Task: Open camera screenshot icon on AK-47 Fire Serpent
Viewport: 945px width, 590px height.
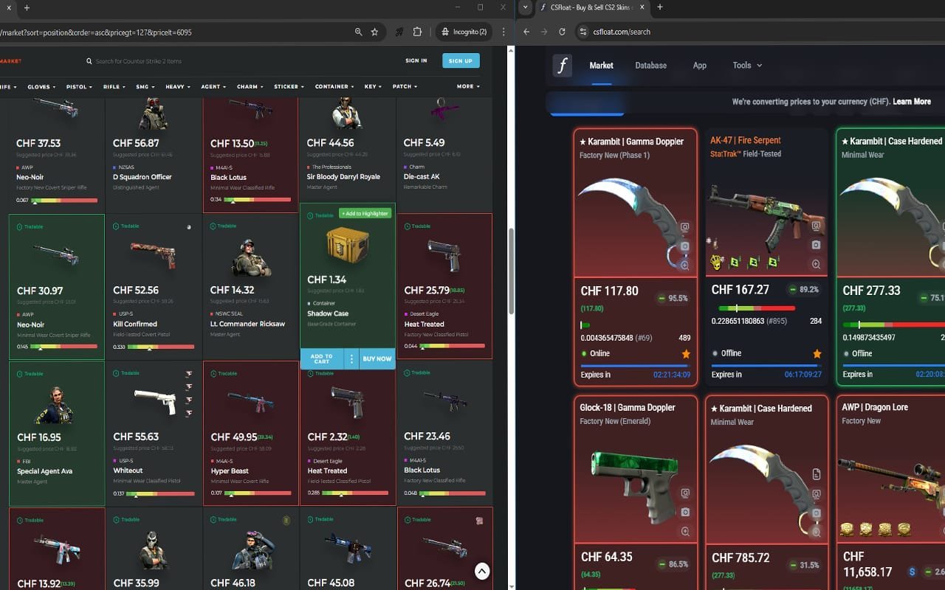Action: pyautogui.click(x=816, y=245)
